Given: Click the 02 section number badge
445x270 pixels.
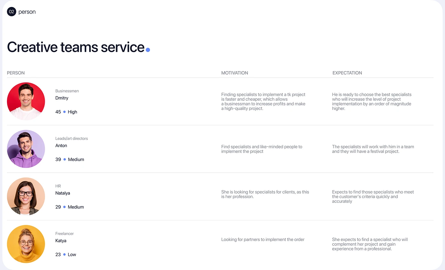Looking at the screenshot, I should 11,12.
